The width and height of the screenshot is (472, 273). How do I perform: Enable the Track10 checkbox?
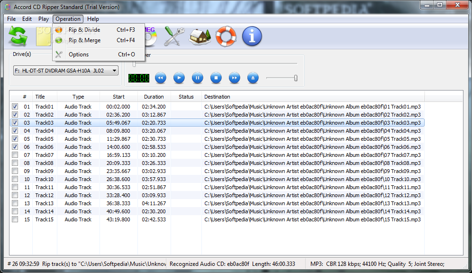coord(15,179)
